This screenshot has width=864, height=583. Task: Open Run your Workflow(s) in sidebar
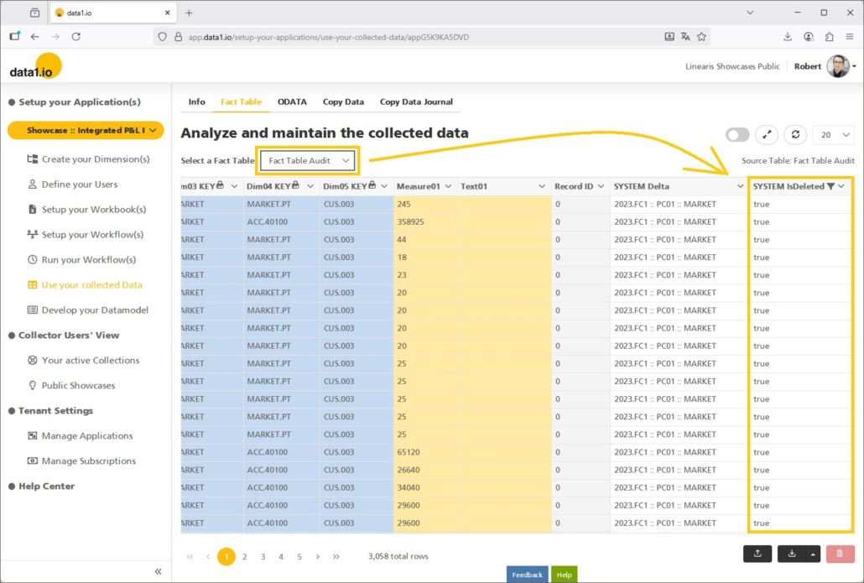(x=88, y=260)
